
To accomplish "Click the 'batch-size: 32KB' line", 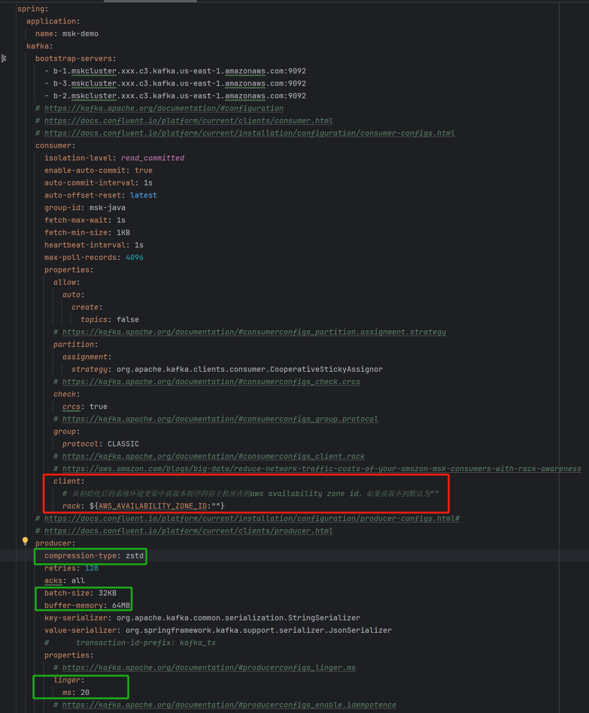I will (80, 593).
